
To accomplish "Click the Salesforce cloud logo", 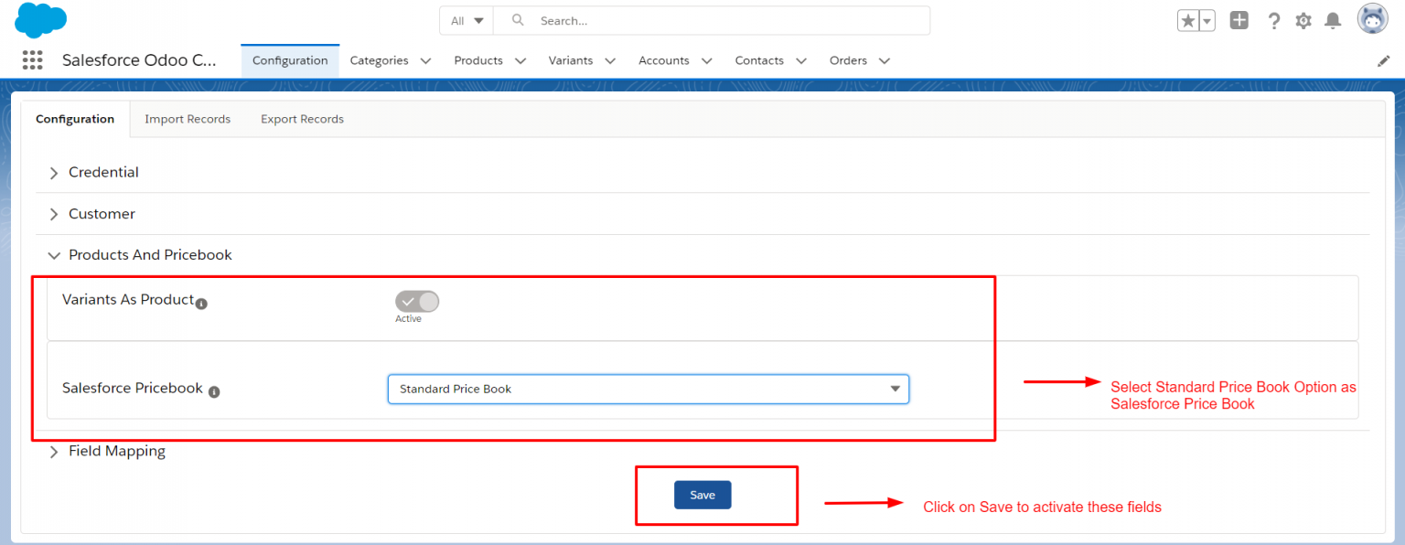I will tap(39, 20).
